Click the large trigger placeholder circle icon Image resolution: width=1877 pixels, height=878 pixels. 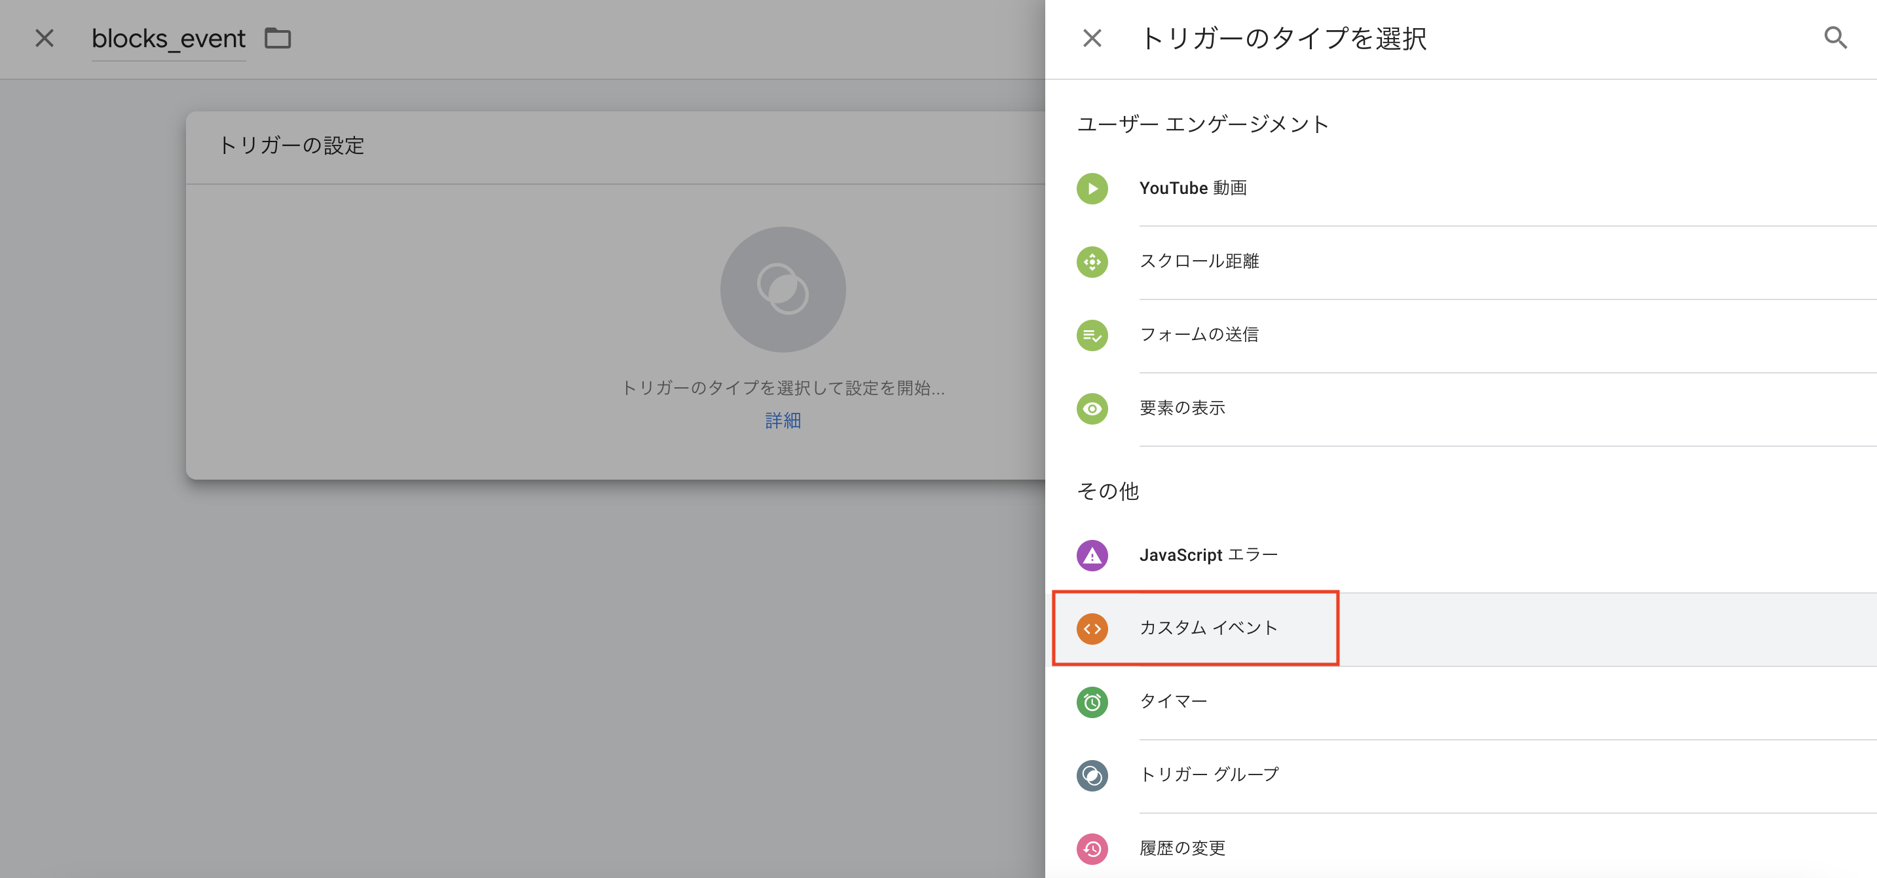pos(783,290)
